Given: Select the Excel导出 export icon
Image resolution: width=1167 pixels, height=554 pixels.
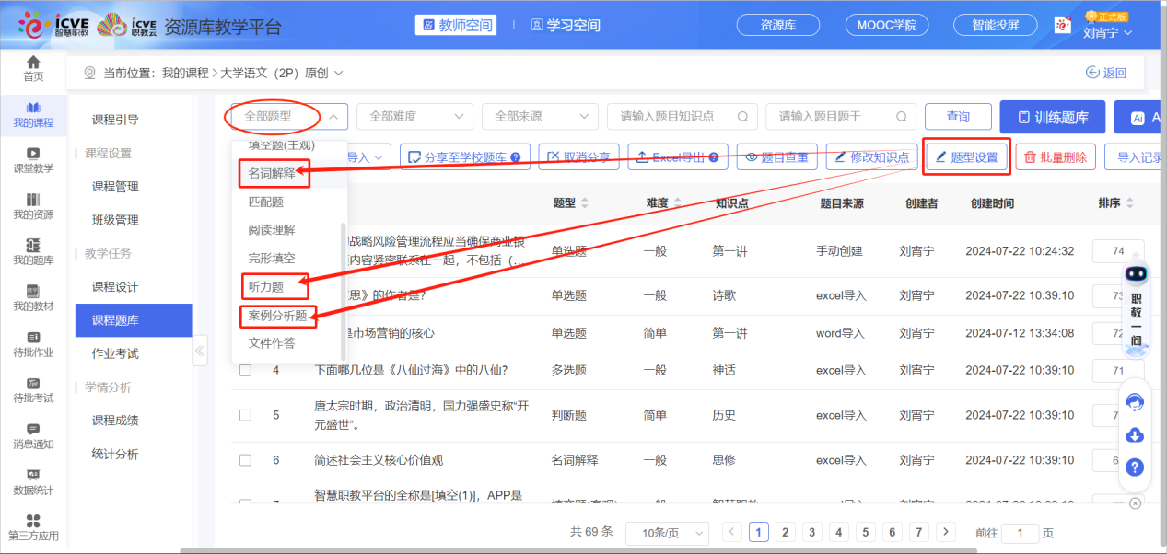Looking at the screenshot, I should click(642, 156).
